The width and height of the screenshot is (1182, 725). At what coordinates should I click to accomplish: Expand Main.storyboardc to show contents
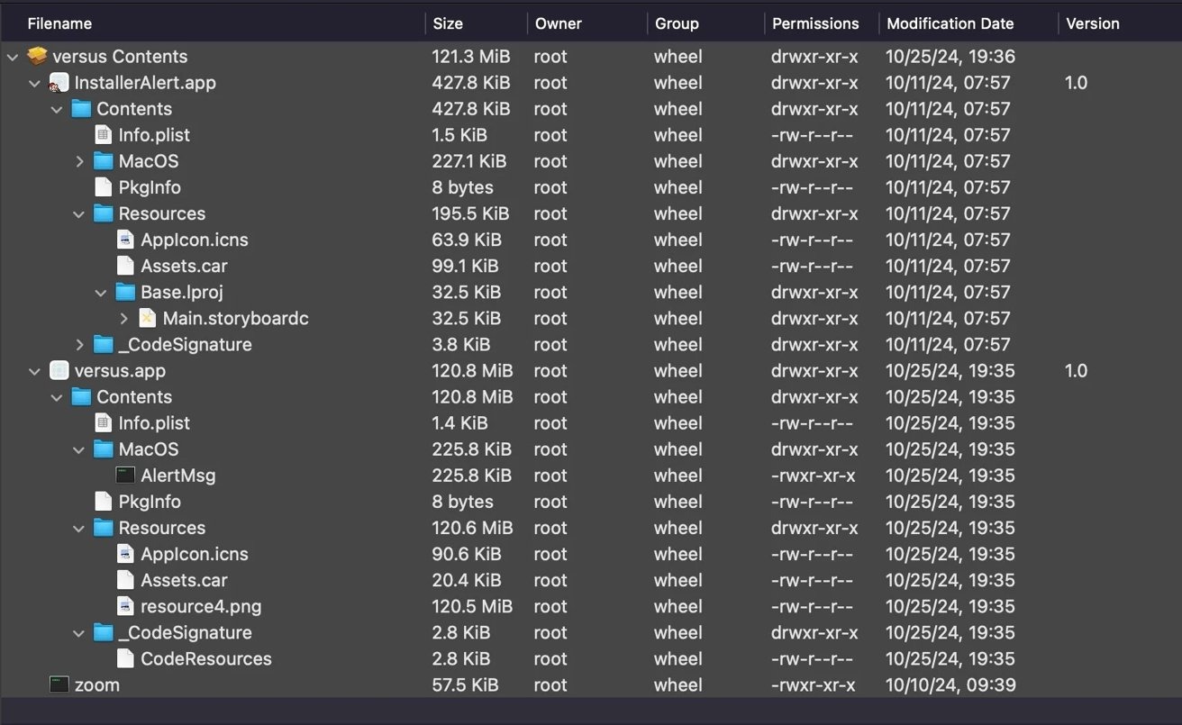123,318
